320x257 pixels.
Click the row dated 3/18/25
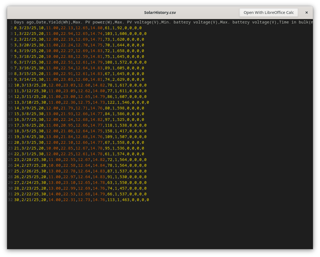(79, 56)
